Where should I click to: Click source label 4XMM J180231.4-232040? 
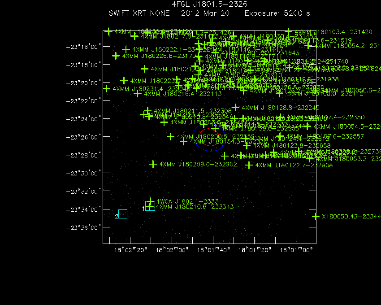[x=152, y=89]
